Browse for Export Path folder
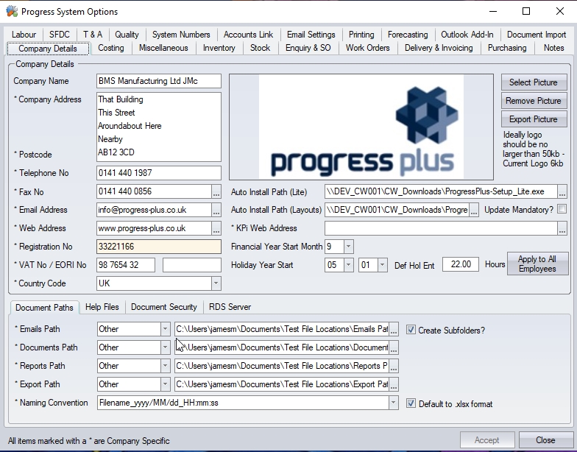 coord(394,384)
